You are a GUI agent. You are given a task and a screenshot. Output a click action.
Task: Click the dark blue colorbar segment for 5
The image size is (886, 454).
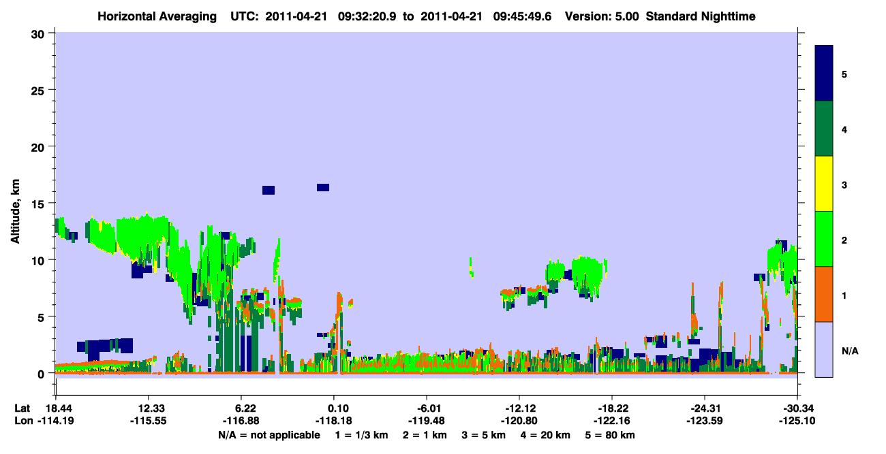pyautogui.click(x=824, y=74)
